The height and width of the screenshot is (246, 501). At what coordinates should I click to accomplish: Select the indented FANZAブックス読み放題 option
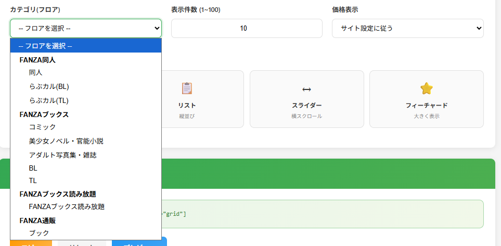point(67,206)
